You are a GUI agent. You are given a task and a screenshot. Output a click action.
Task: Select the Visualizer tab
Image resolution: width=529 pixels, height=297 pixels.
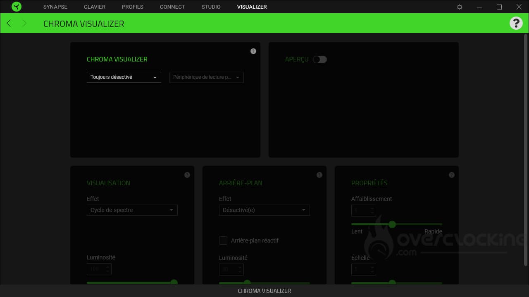252,7
